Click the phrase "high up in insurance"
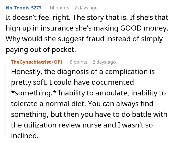Viewport: 179px width, 143px height. pyautogui.click(x=39, y=28)
